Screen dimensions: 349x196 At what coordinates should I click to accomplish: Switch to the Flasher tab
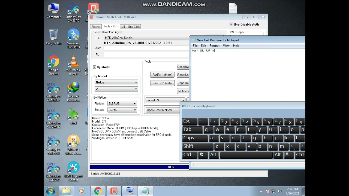pyautogui.click(x=96, y=27)
